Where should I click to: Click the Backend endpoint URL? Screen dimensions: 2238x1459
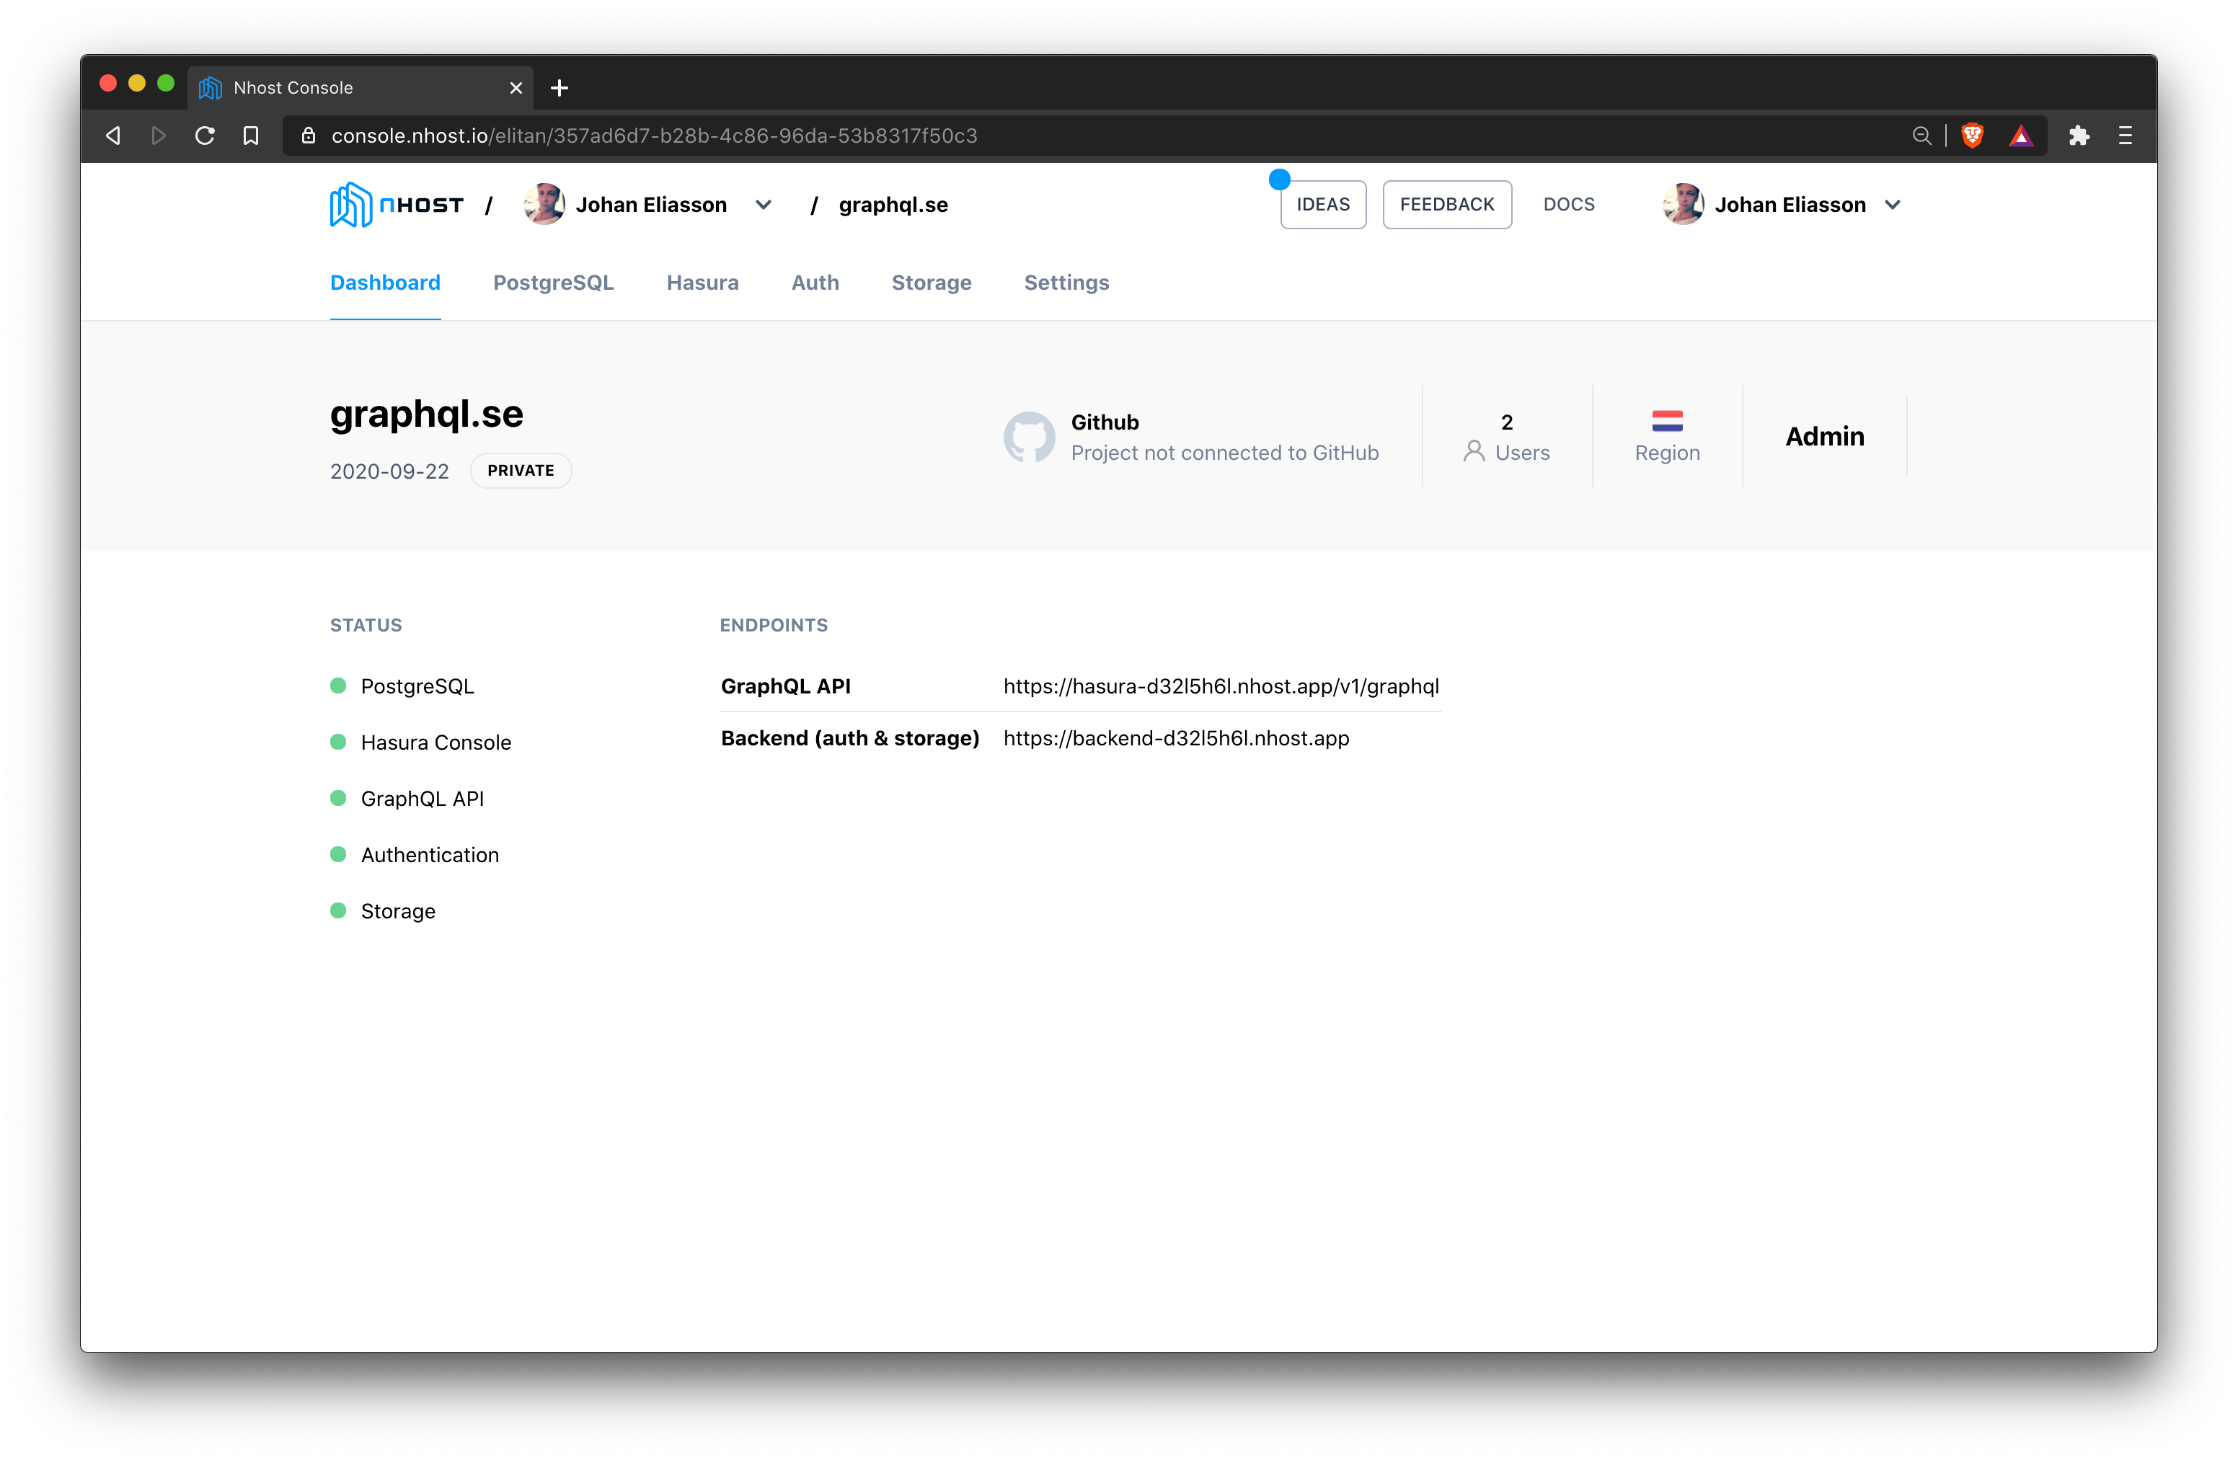click(1175, 738)
